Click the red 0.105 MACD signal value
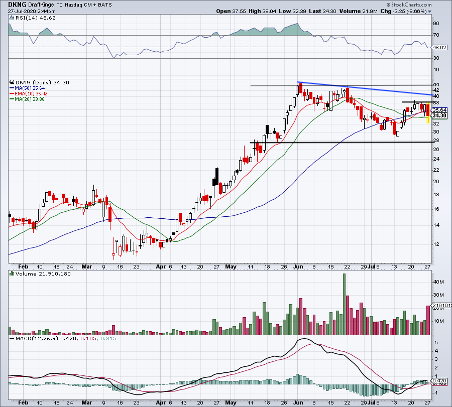This screenshot has height=407, width=452. pyautogui.click(x=88, y=338)
